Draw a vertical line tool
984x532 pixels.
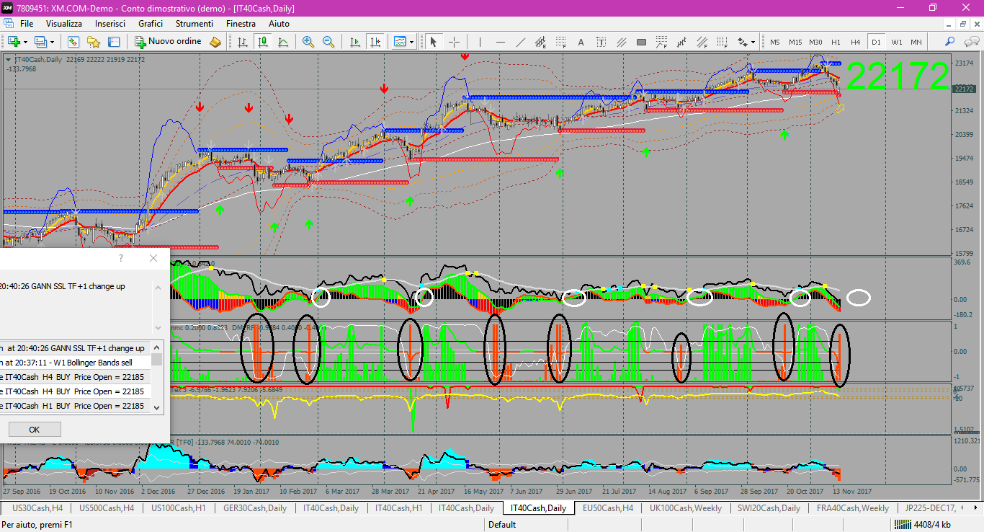pos(480,42)
